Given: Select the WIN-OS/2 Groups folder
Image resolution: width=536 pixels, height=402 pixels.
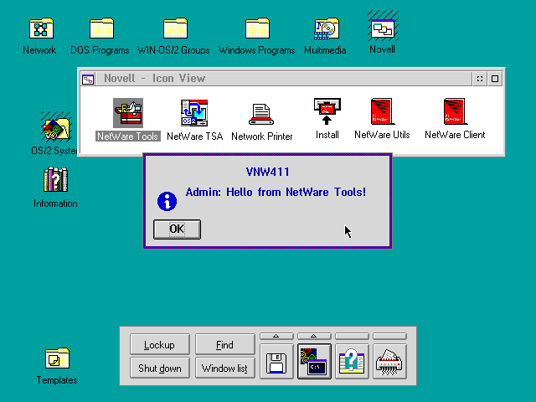Looking at the screenshot, I should click(175, 28).
